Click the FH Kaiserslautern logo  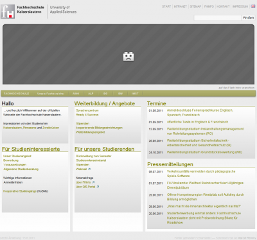[8, 12]
